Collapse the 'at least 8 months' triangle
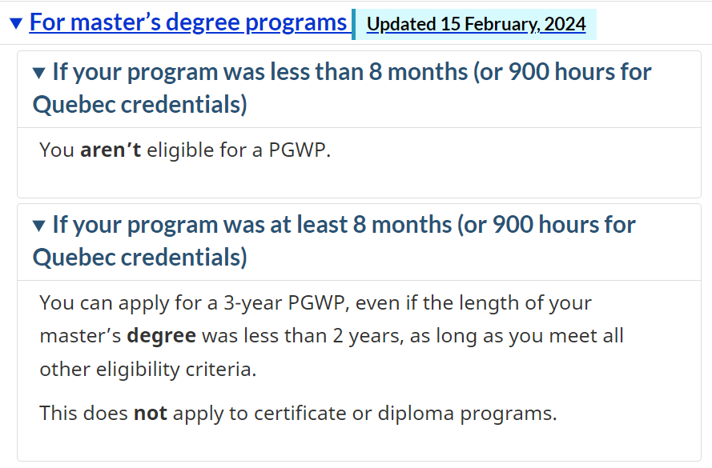The image size is (712, 468). pyautogui.click(x=39, y=226)
